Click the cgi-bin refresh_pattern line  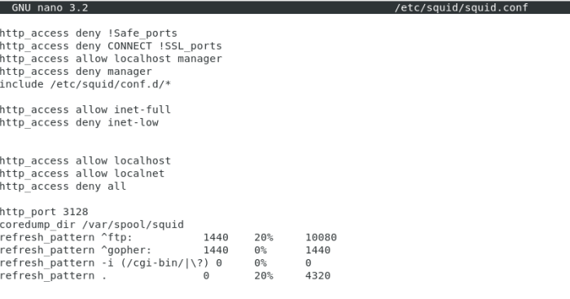(x=156, y=262)
